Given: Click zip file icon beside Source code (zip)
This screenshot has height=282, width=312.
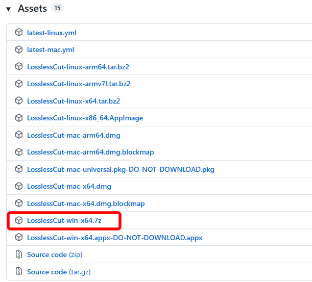Looking at the screenshot, I should pos(19,254).
